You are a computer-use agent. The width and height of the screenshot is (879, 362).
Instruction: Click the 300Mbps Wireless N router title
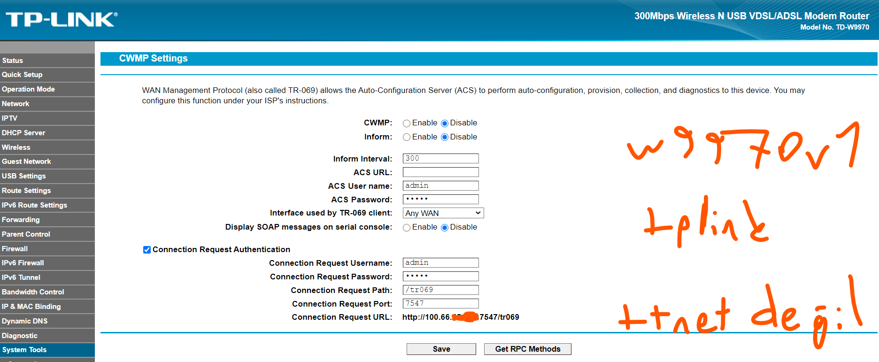[x=752, y=16]
